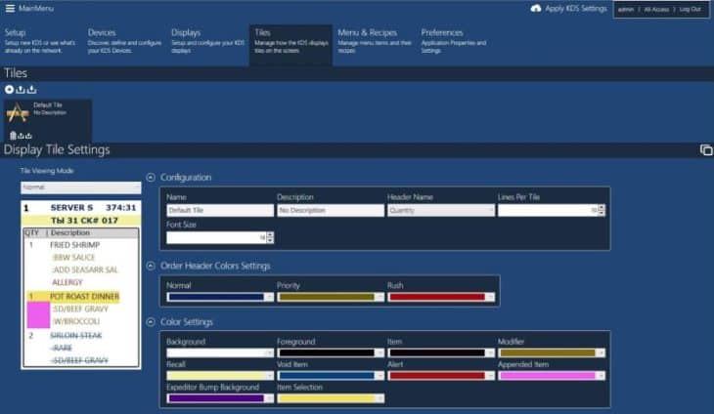The height and width of the screenshot is (414, 714).
Task: Open the Menu & Recipes tab
Action: [367, 32]
